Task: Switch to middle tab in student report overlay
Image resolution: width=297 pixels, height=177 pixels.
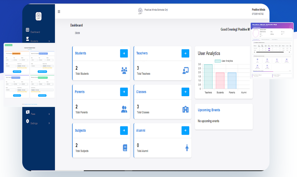Action: pyautogui.click(x=265, y=39)
